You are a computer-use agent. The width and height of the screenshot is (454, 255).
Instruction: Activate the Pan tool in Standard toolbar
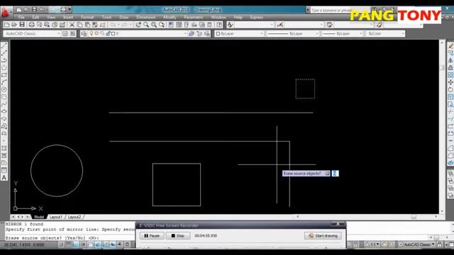[x=138, y=25]
